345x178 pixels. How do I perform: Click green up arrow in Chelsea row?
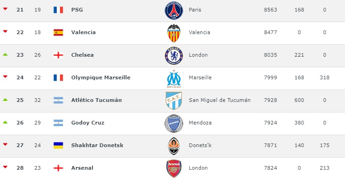point(5,54)
